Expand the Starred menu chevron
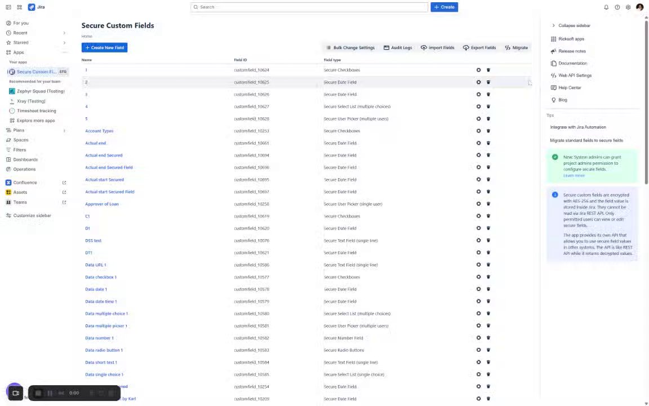Screen dimensions: 649x406 pyautogui.click(x=64, y=42)
